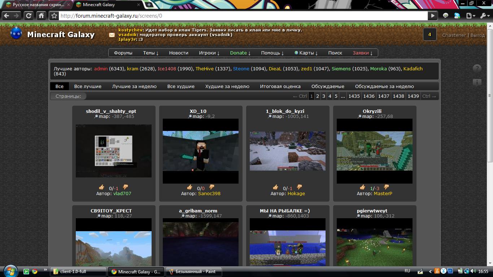Select the Все лучшие filter tab
This screenshot has height=277, width=493.
pyautogui.click(x=88, y=86)
